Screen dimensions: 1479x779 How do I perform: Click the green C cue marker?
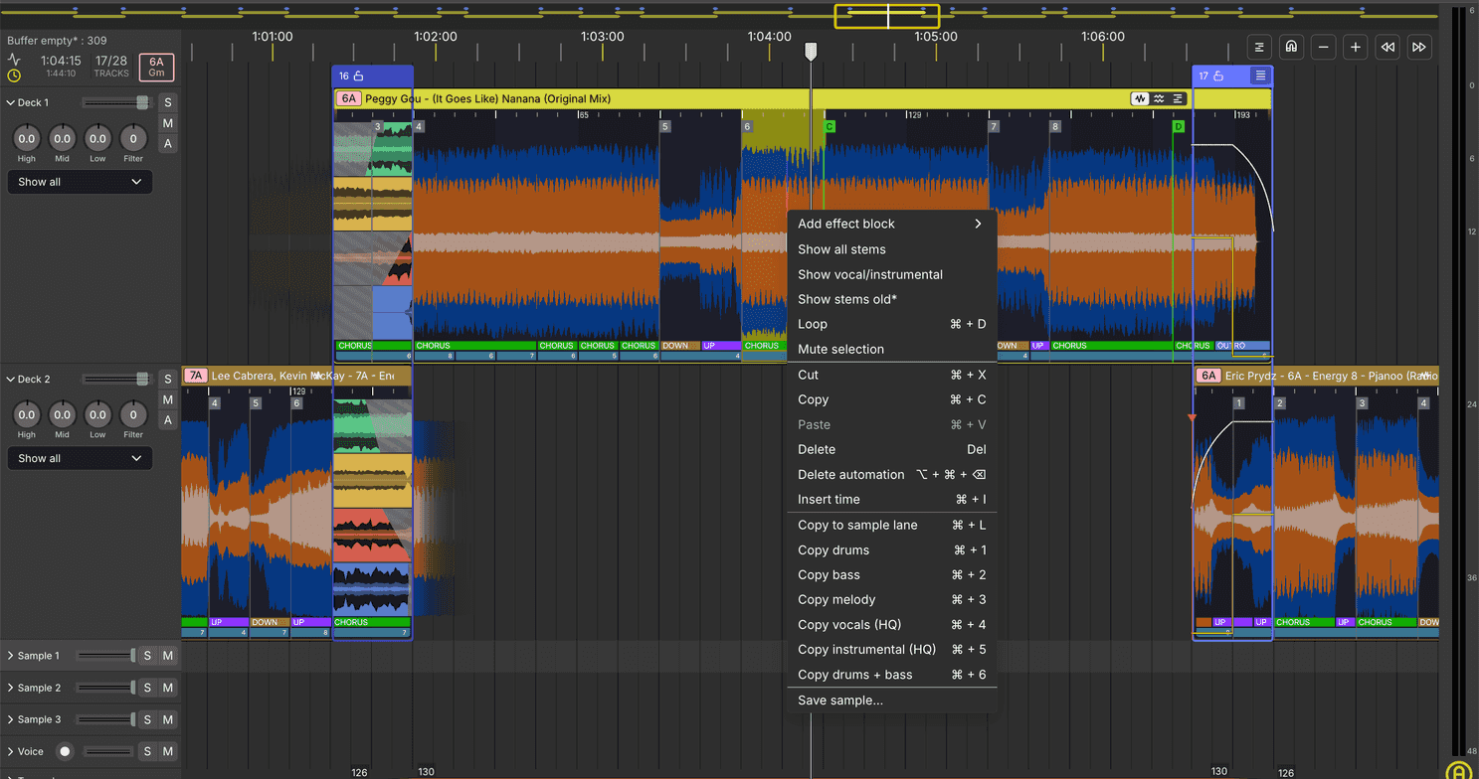[830, 126]
